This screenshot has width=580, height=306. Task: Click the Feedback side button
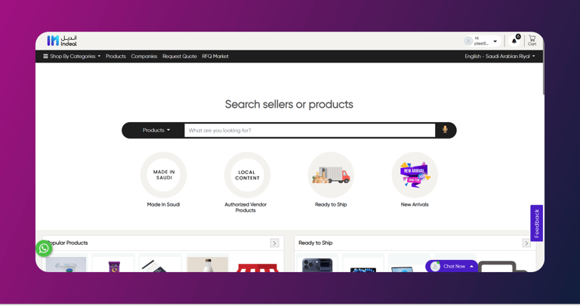536,223
